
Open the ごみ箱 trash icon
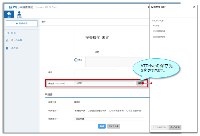point(7,48)
